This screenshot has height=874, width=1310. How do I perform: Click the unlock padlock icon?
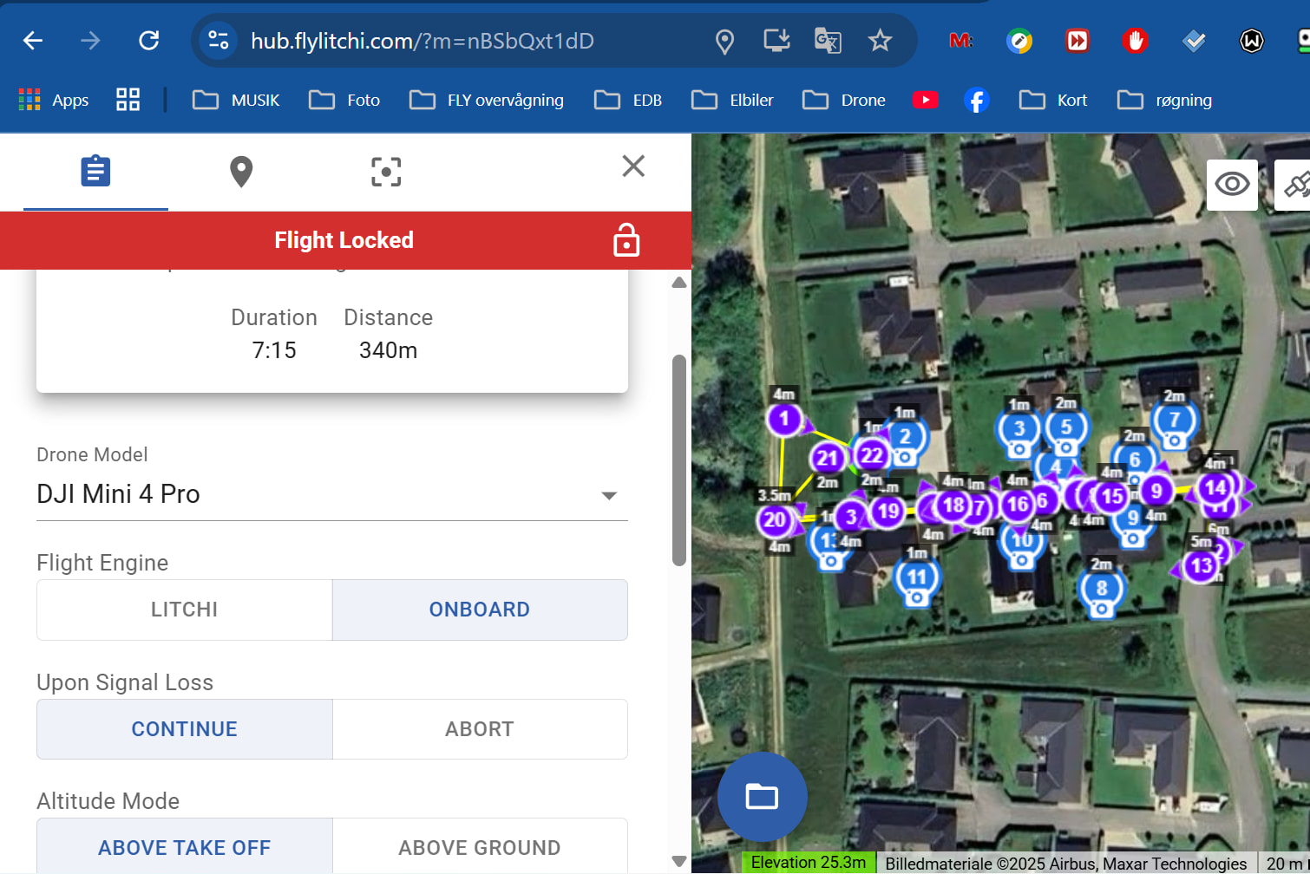(x=626, y=241)
